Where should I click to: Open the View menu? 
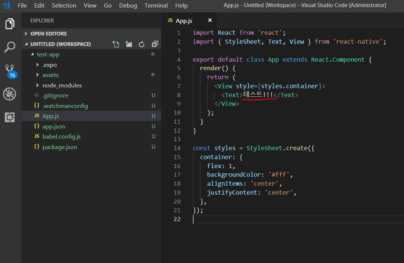point(90,6)
